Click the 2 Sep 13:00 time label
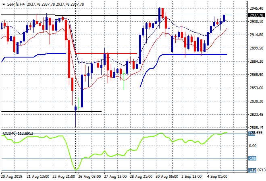Viewport: 266px width, 181px height. coord(191,177)
